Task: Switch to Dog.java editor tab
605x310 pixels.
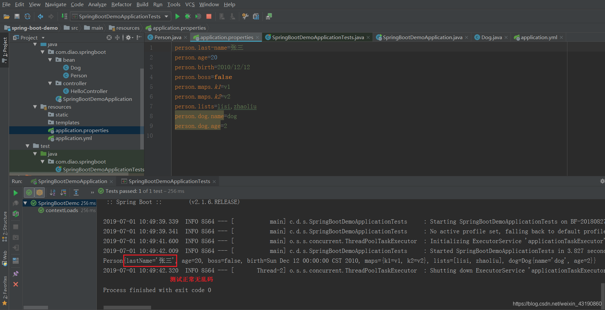Action: tap(491, 37)
